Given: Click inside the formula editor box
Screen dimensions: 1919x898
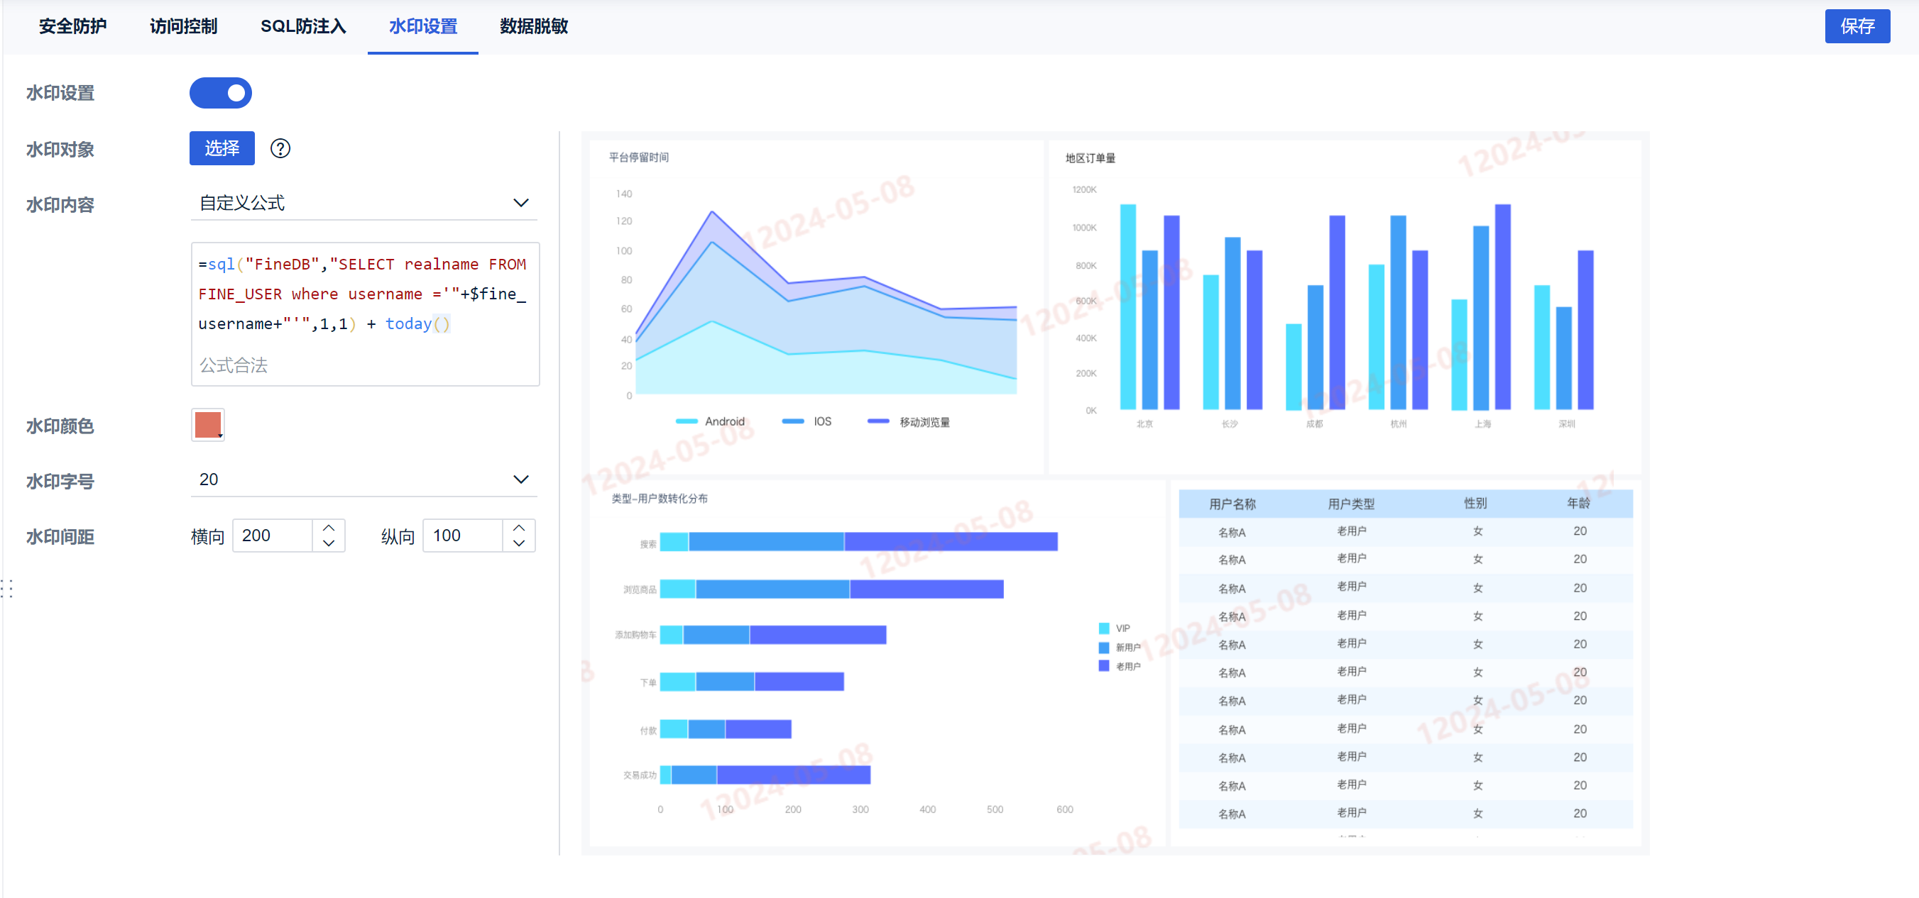Looking at the screenshot, I should click(x=363, y=298).
